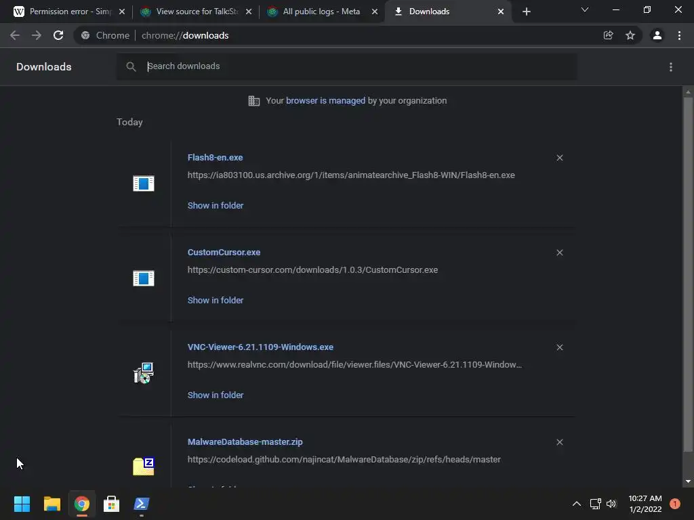Click the realvnc.com source URL
Image resolution: width=694 pixels, height=520 pixels.
[354, 365]
